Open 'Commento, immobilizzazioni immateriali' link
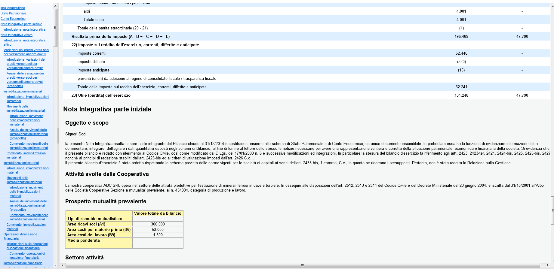Viewport: 554px width, 269px height. point(26,155)
